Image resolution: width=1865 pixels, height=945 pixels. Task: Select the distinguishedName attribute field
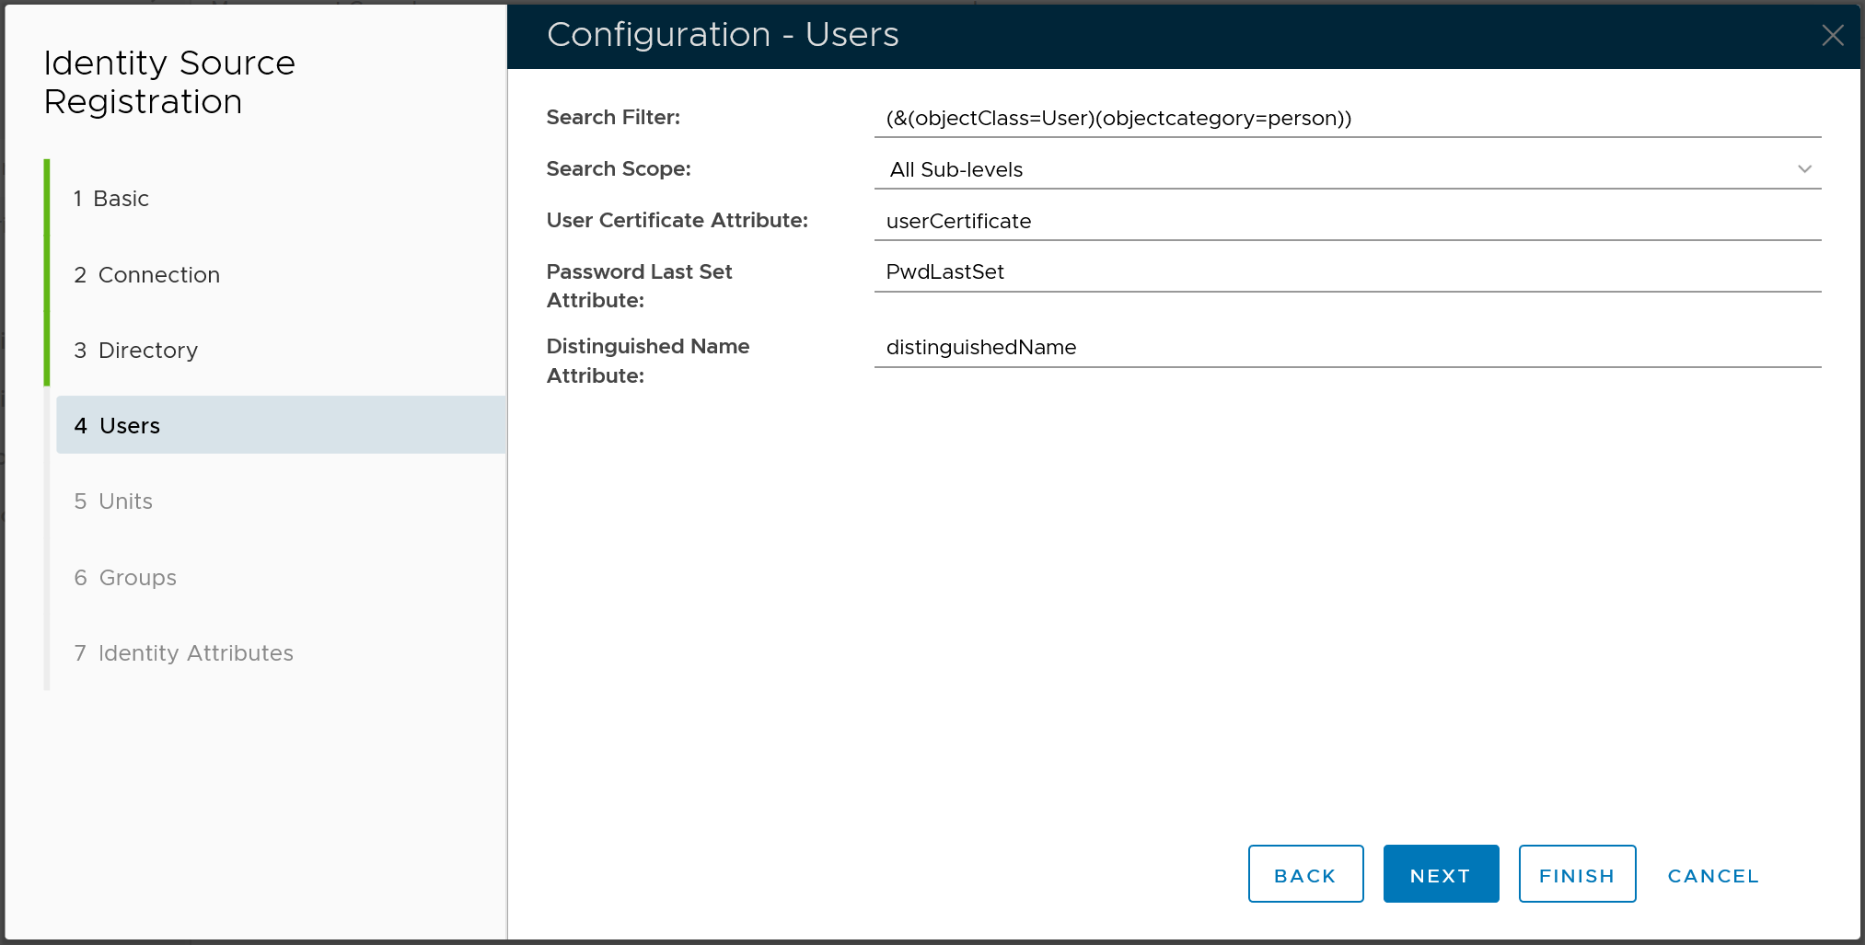1346,348
